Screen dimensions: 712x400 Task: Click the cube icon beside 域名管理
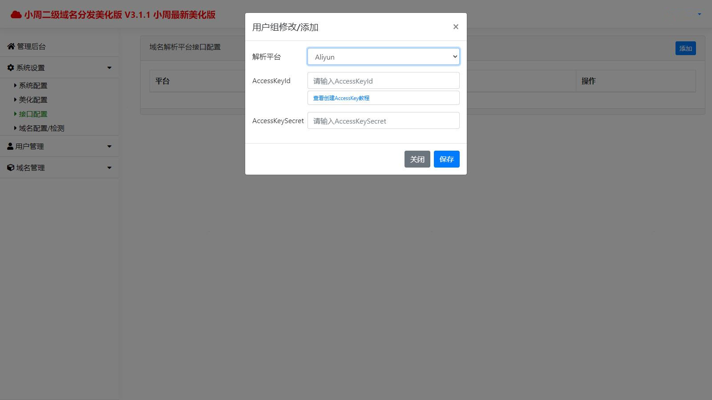click(x=11, y=168)
